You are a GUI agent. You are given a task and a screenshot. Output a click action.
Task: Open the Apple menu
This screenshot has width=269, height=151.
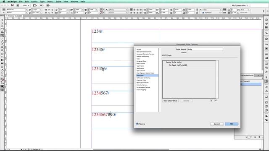point(4,2)
